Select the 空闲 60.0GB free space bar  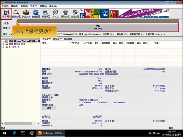click(x=98, y=27)
